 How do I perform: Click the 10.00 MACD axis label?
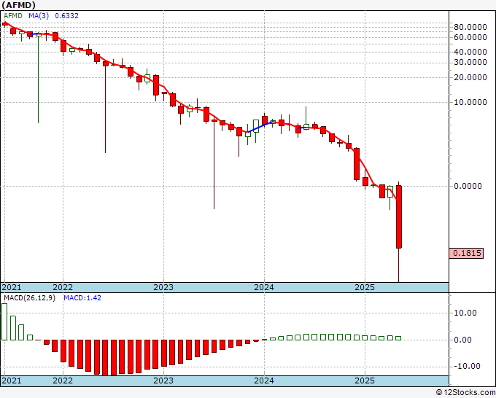point(465,313)
